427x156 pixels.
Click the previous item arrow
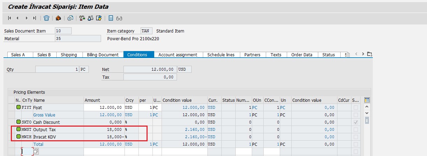[17, 18]
